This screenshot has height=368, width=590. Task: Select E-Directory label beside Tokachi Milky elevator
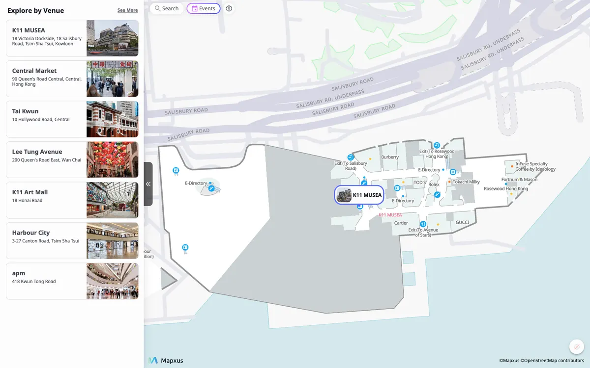tap(429, 170)
